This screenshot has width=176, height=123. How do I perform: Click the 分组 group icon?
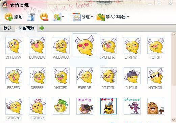[x=77, y=17]
